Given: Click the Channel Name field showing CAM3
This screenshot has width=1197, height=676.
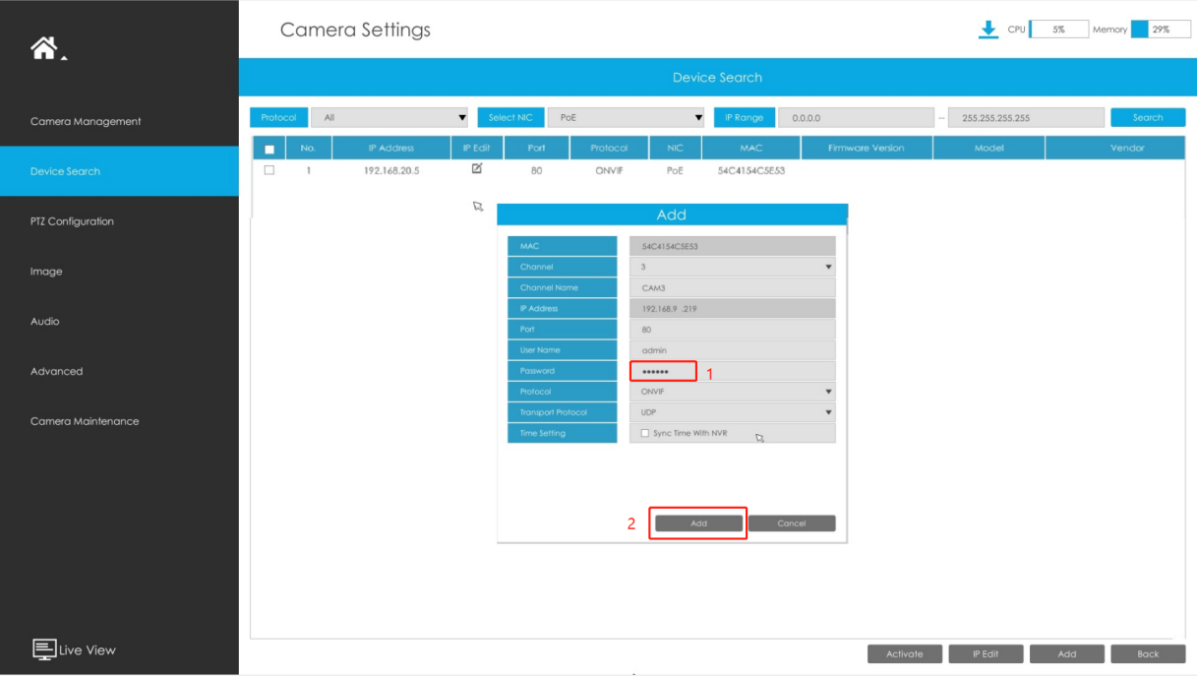Looking at the screenshot, I should [x=732, y=287].
